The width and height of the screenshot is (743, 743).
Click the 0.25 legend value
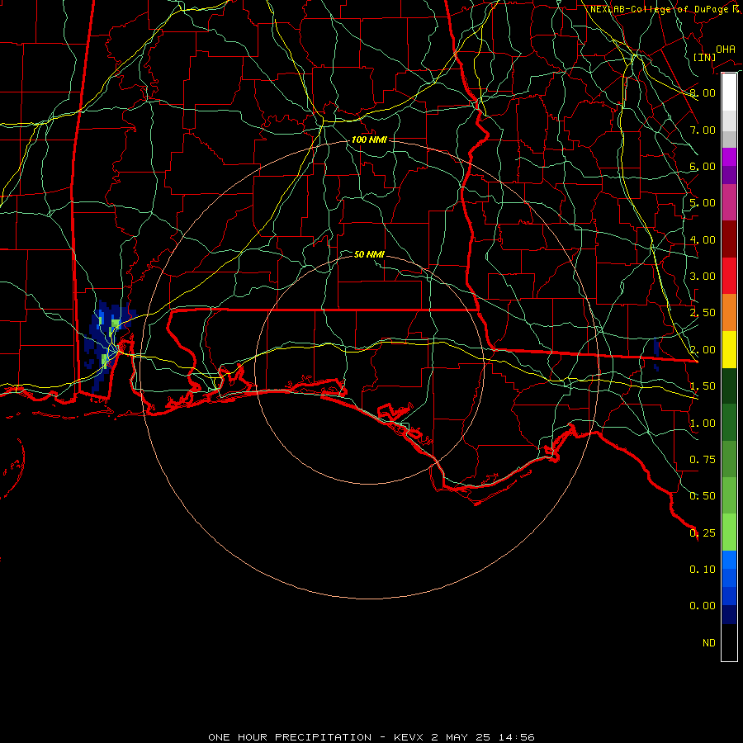[703, 533]
